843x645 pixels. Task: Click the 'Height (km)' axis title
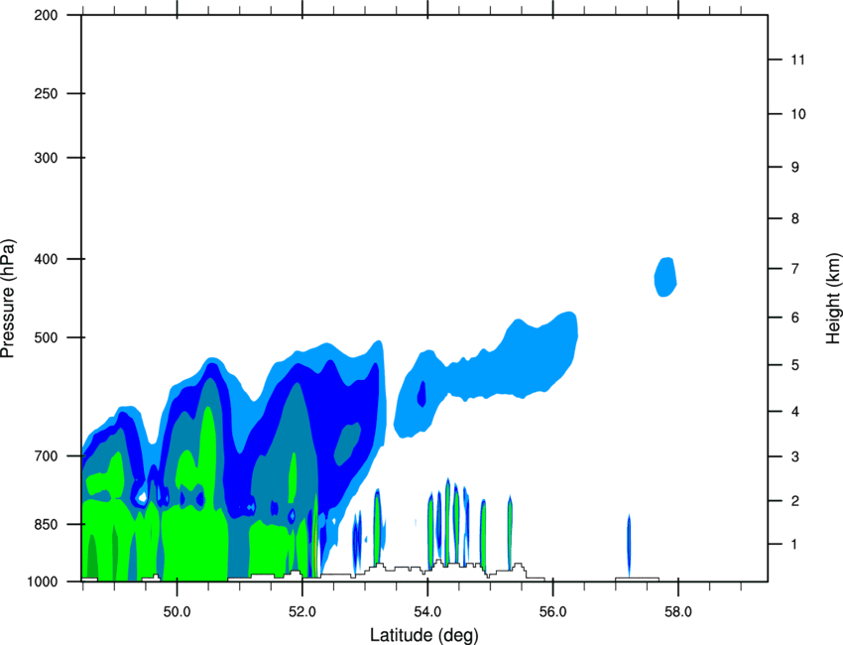(833, 299)
